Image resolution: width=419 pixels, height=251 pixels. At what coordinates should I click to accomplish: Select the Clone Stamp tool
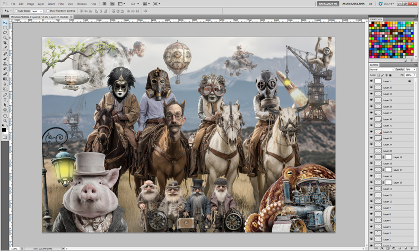coord(5,64)
